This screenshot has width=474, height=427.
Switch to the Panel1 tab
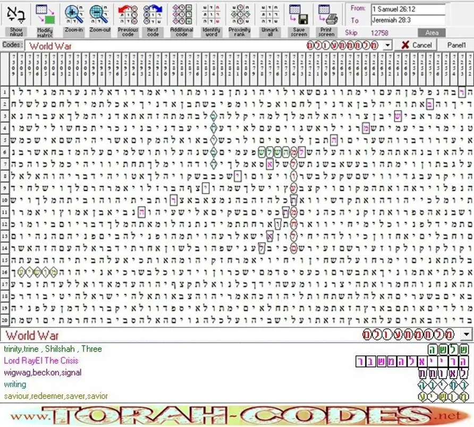456,45
